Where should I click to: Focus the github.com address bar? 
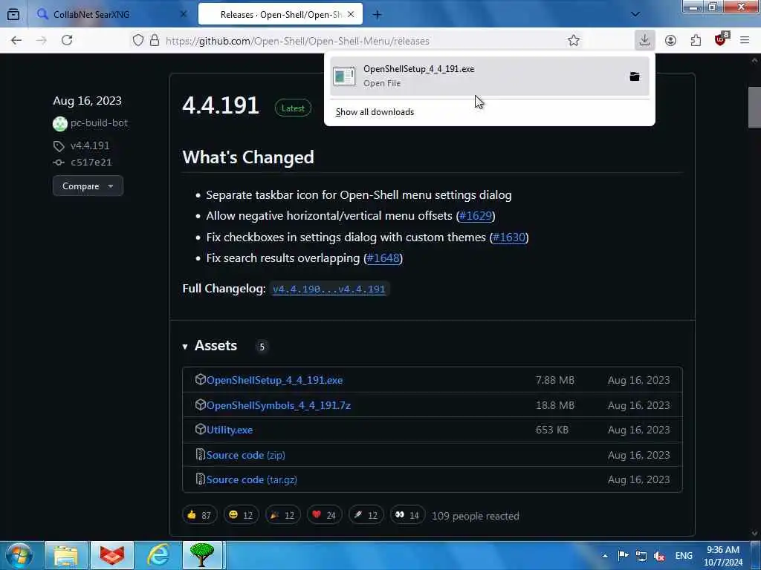[x=297, y=41]
